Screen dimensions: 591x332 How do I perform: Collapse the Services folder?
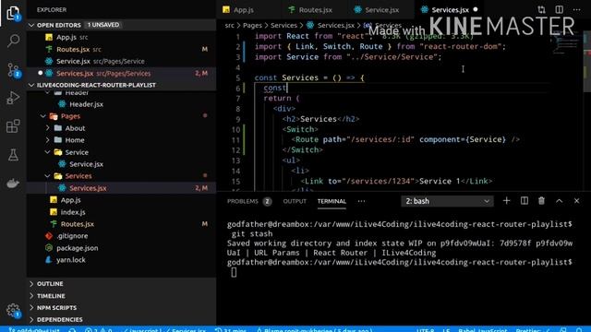[x=48, y=176]
